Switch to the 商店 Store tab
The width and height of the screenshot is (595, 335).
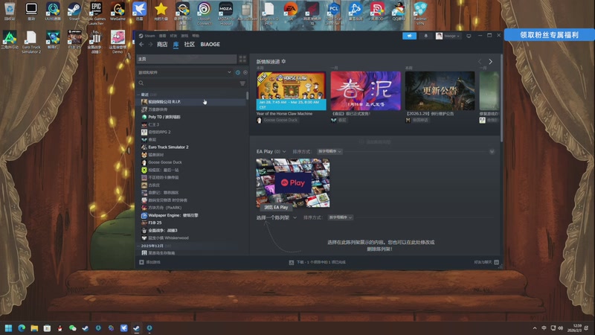coord(162,45)
